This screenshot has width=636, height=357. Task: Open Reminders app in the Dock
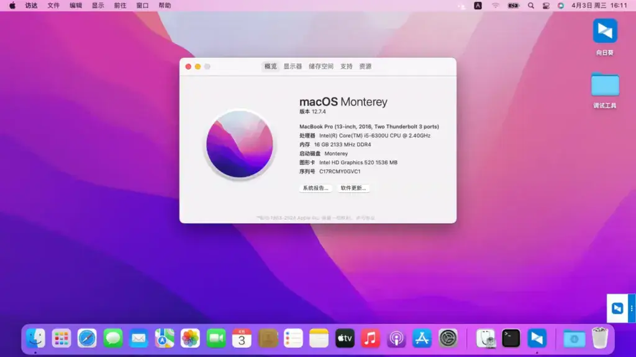[x=293, y=338]
